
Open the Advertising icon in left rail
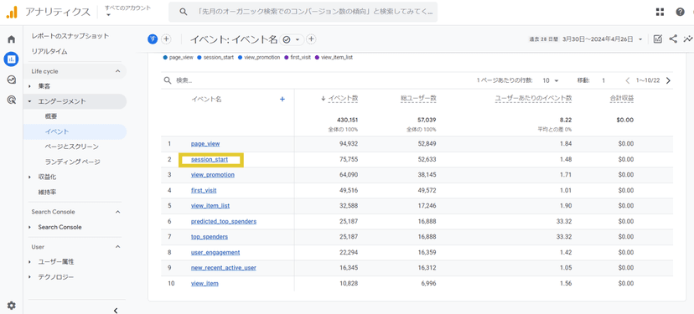click(x=12, y=100)
